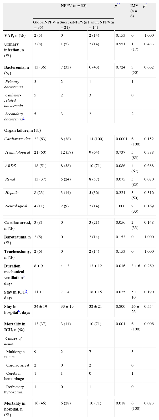
Task: Select the Organ failure, n (%) section heading
Action: (22, 130)
